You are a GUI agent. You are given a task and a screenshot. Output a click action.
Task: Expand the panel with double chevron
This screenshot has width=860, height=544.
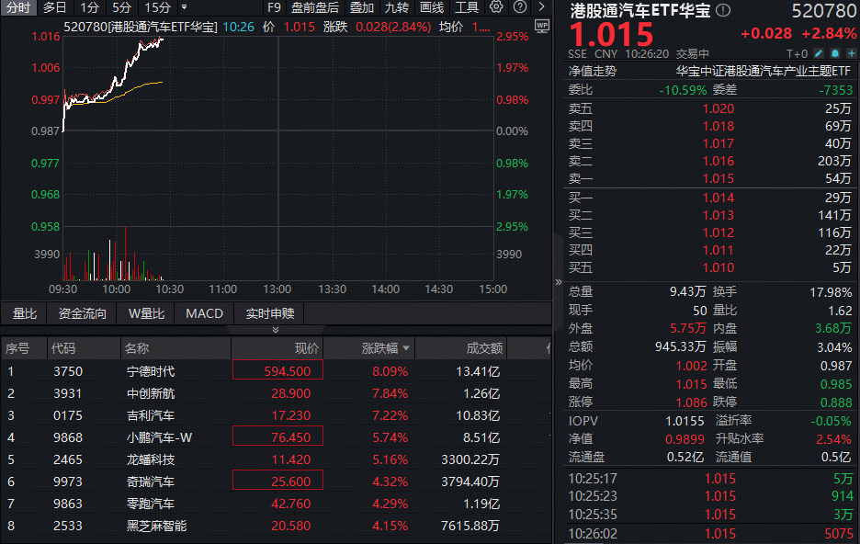(x=275, y=329)
